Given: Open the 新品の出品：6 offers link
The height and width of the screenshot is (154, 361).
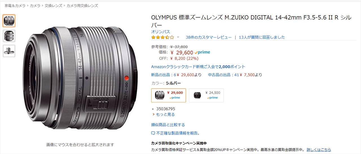Looking at the screenshot, I should pyautogui.click(x=164, y=75).
